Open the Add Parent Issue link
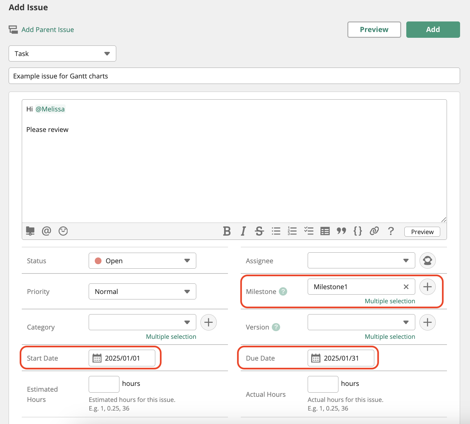Image resolution: width=470 pixels, height=424 pixels. tap(48, 30)
